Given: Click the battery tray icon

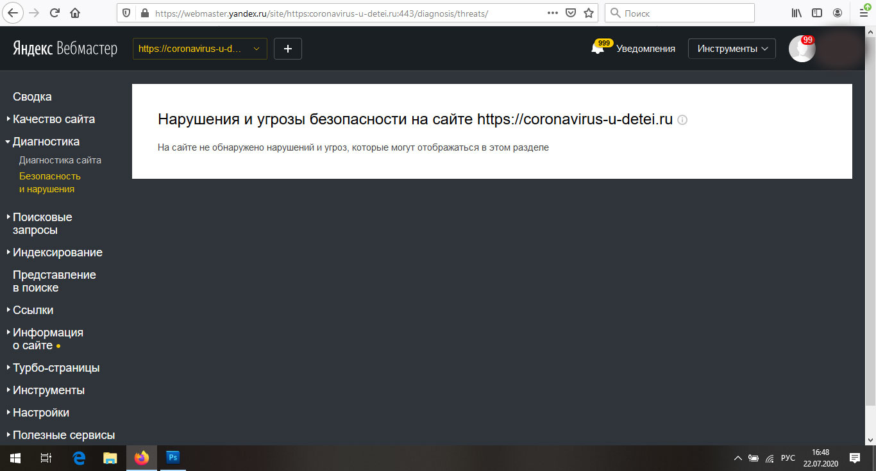Looking at the screenshot, I should tap(754, 458).
